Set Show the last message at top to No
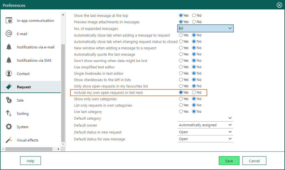 coord(194,16)
